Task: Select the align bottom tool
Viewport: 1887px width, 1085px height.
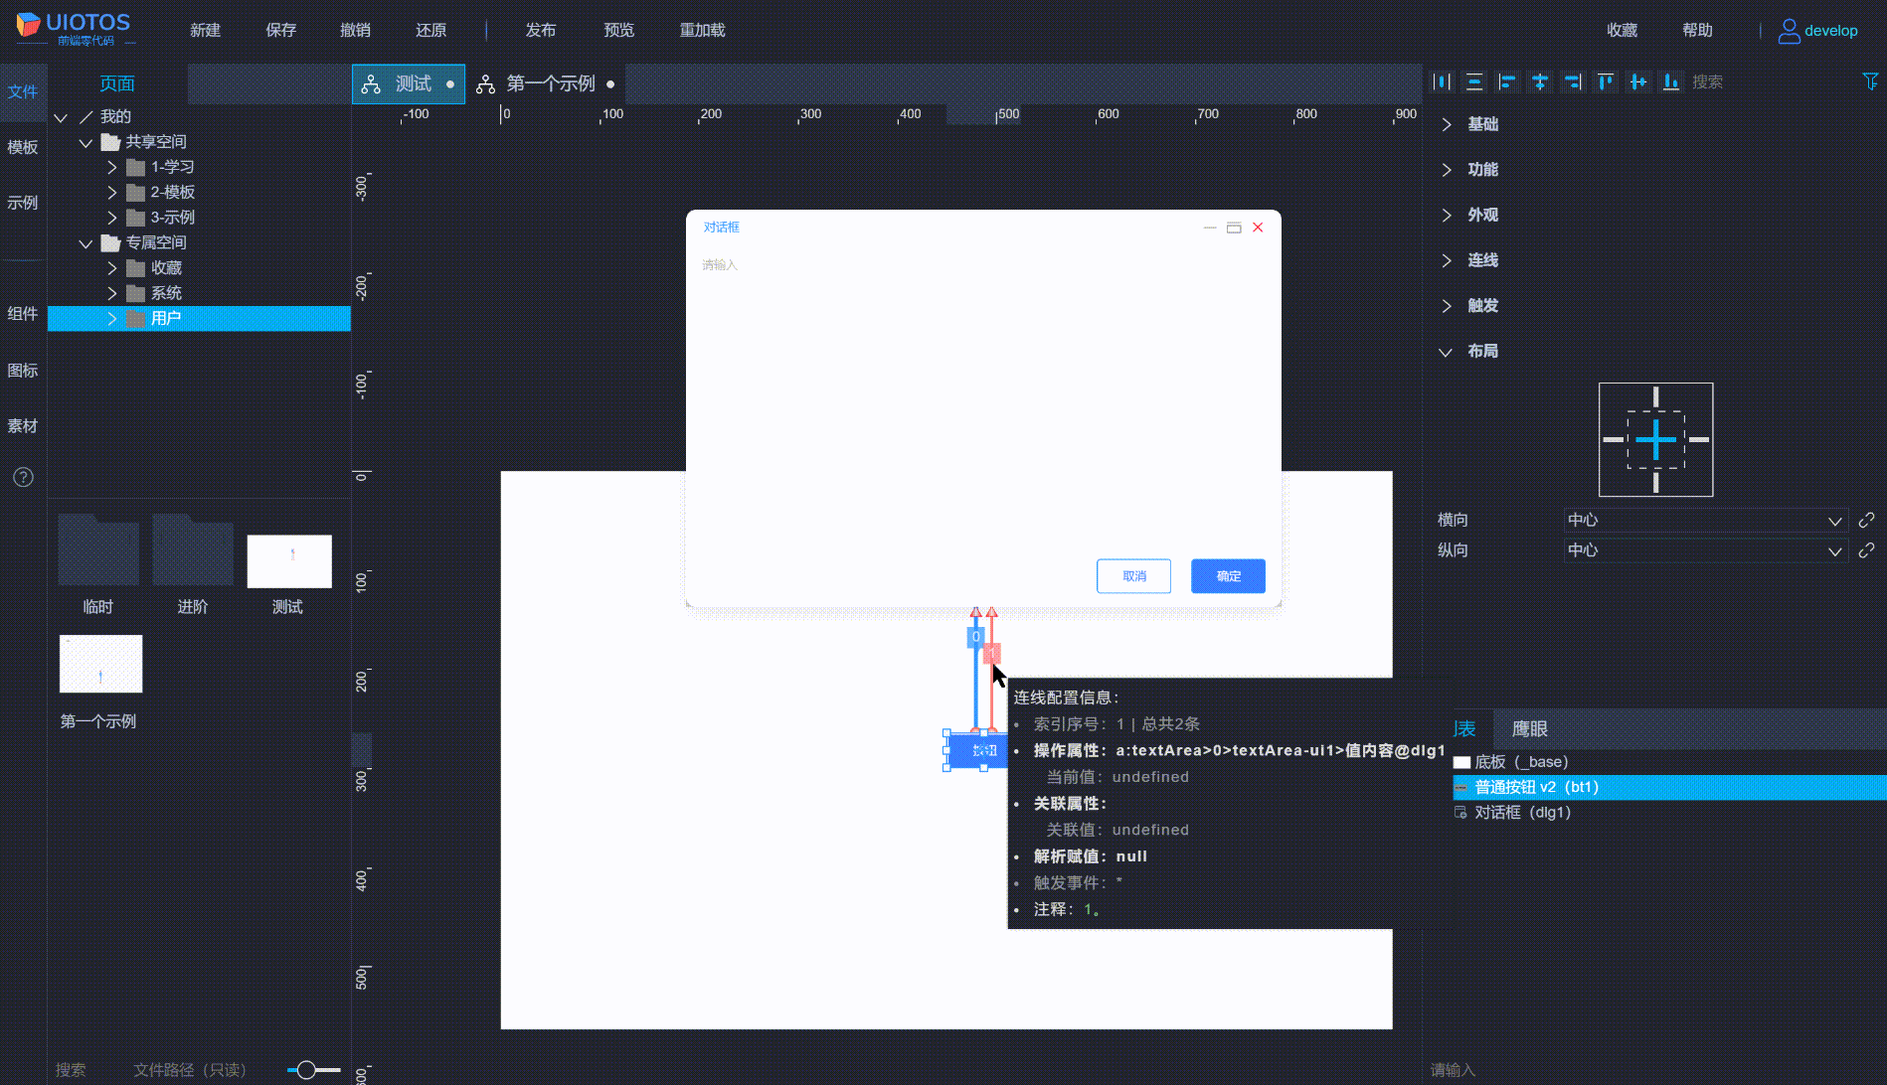Action: [1671, 81]
